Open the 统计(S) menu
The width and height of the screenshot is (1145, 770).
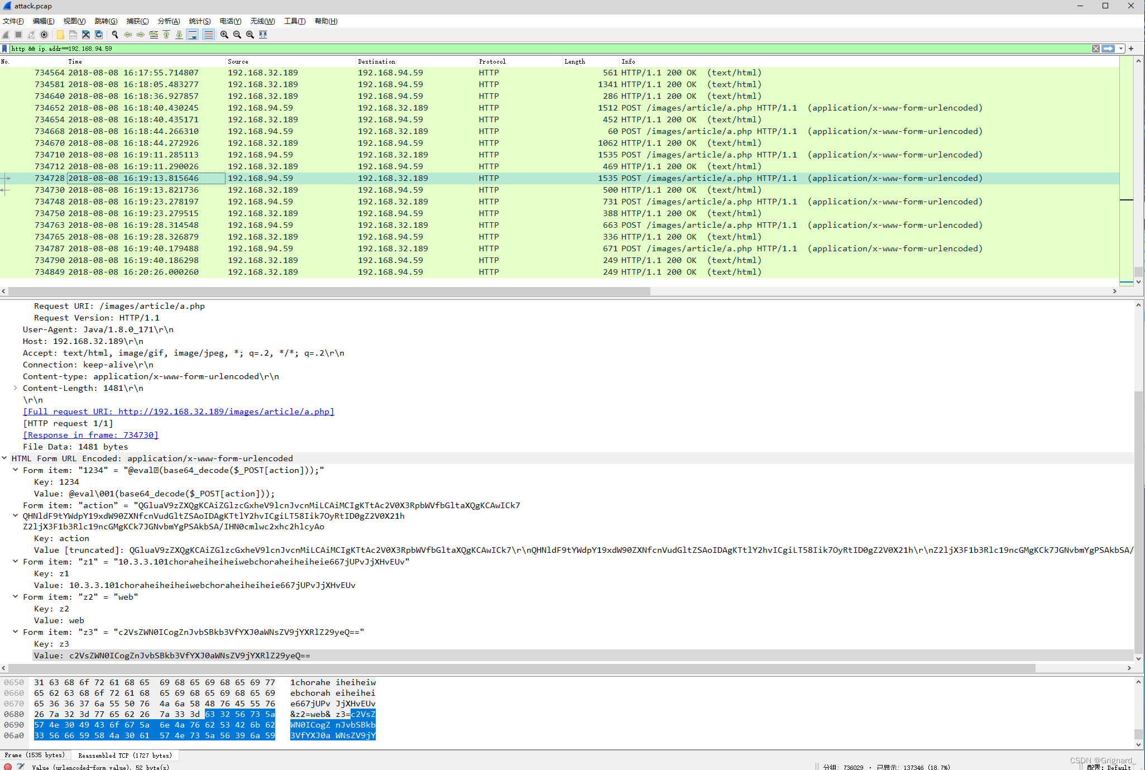click(200, 21)
